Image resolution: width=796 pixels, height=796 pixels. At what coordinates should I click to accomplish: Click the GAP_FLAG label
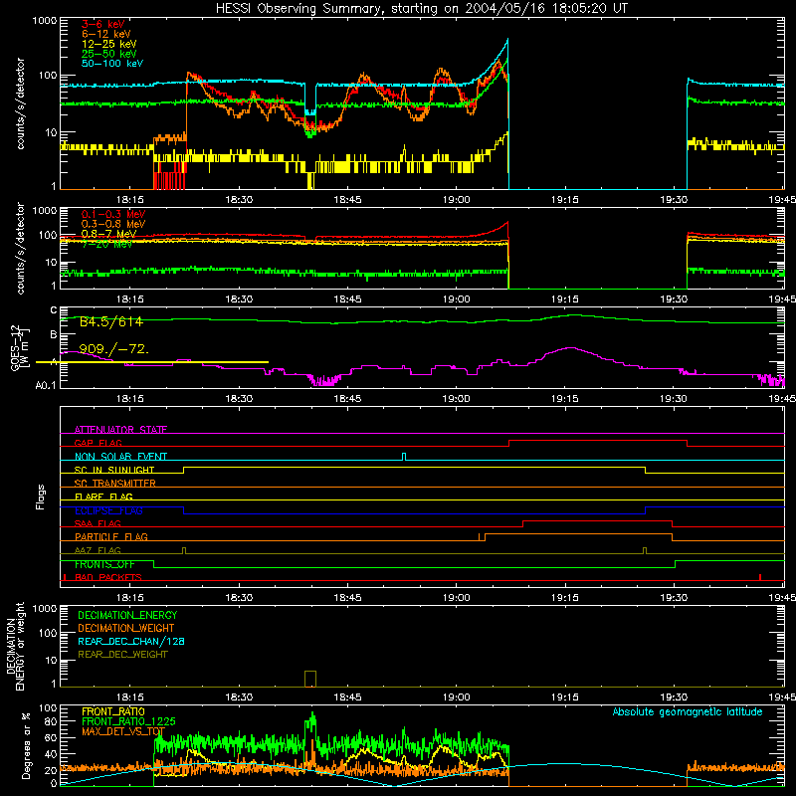tap(98, 443)
